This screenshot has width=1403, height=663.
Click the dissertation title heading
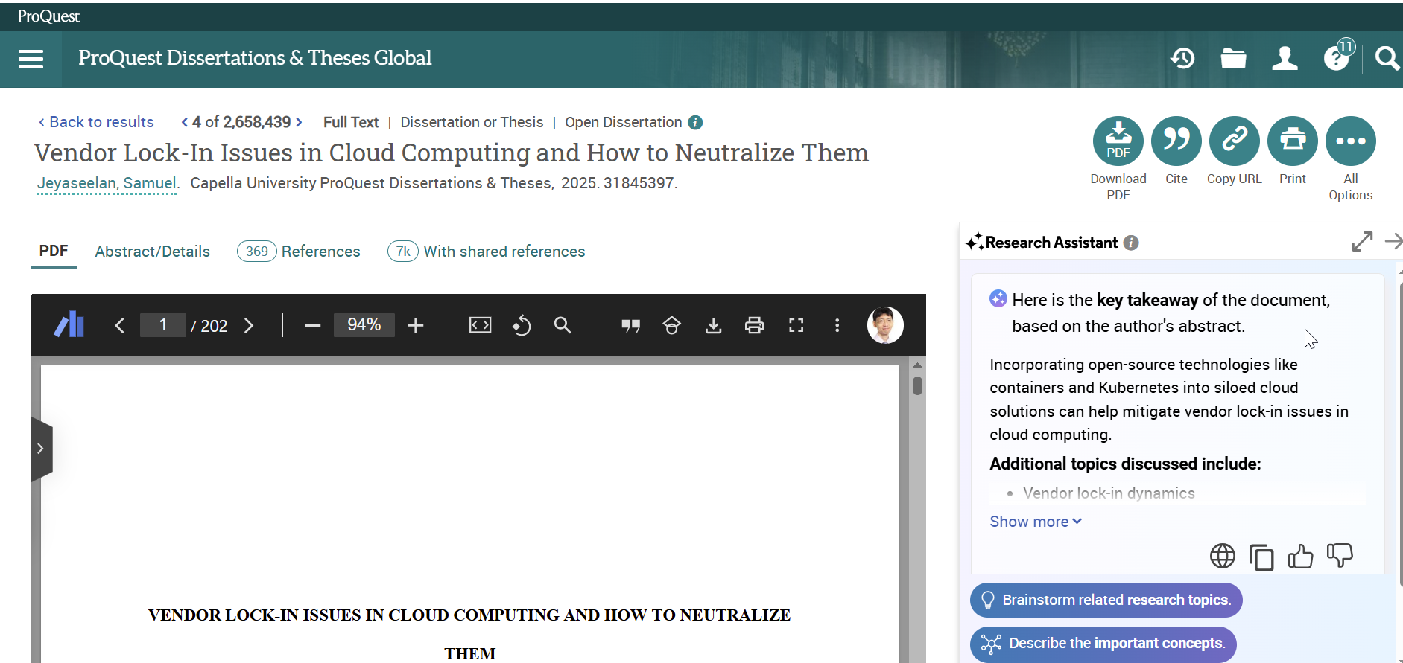[452, 153]
